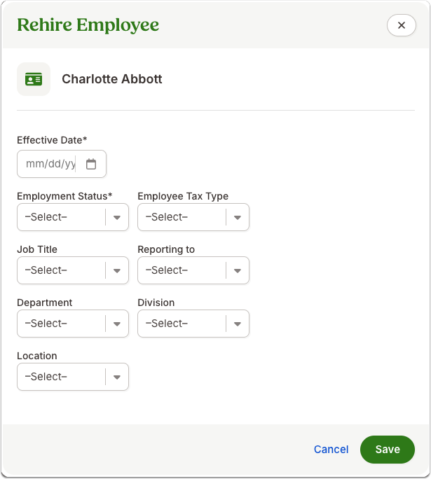Click the Effective Date label
The image size is (431, 479).
[52, 140]
